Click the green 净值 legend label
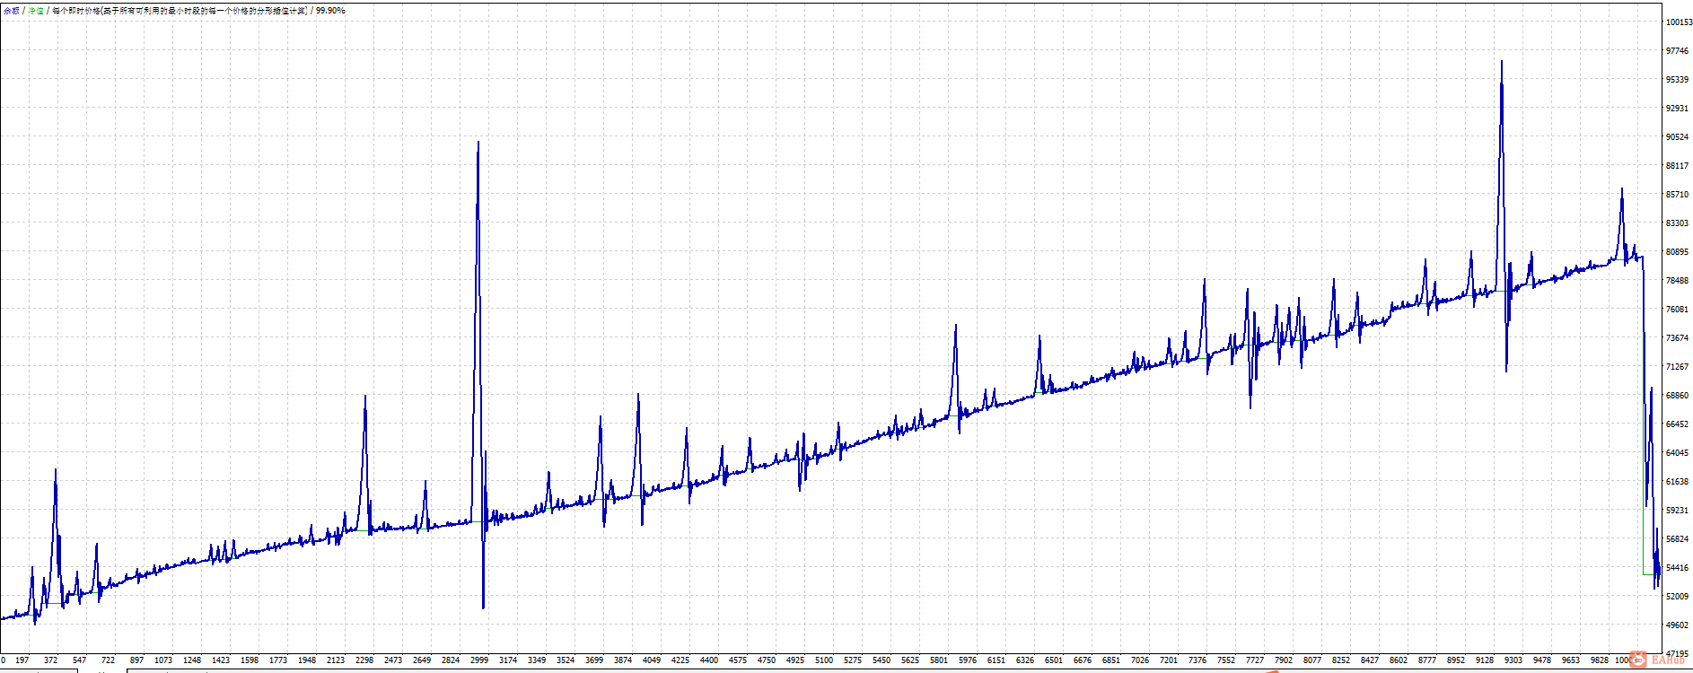Screen dimensions: 1693x673 pyautogui.click(x=36, y=11)
